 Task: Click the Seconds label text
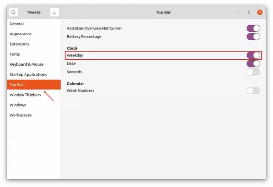coord(74,72)
